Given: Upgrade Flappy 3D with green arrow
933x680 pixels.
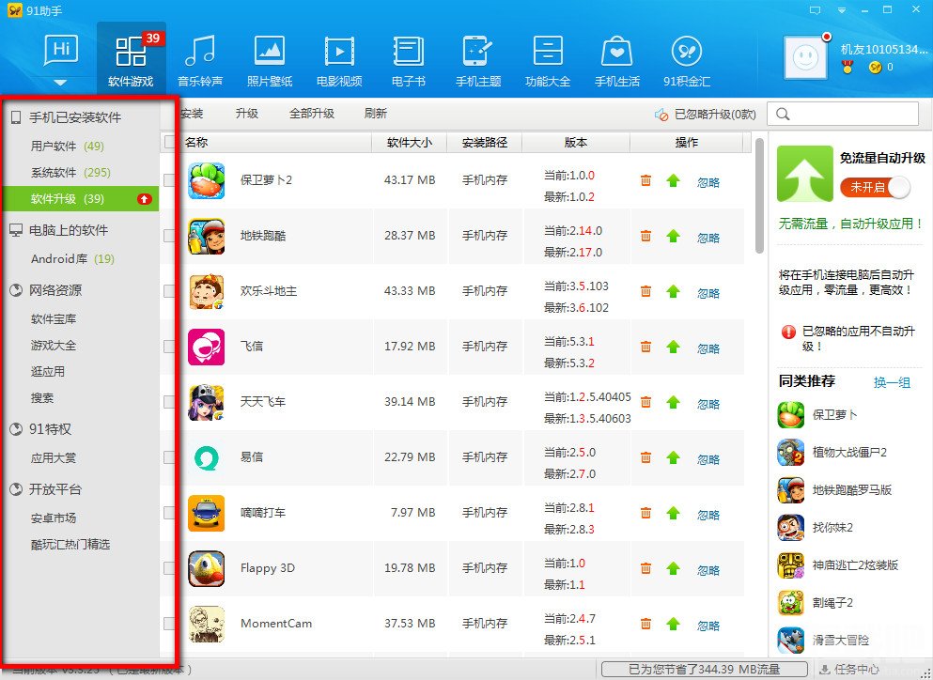Looking at the screenshot, I should (x=673, y=567).
